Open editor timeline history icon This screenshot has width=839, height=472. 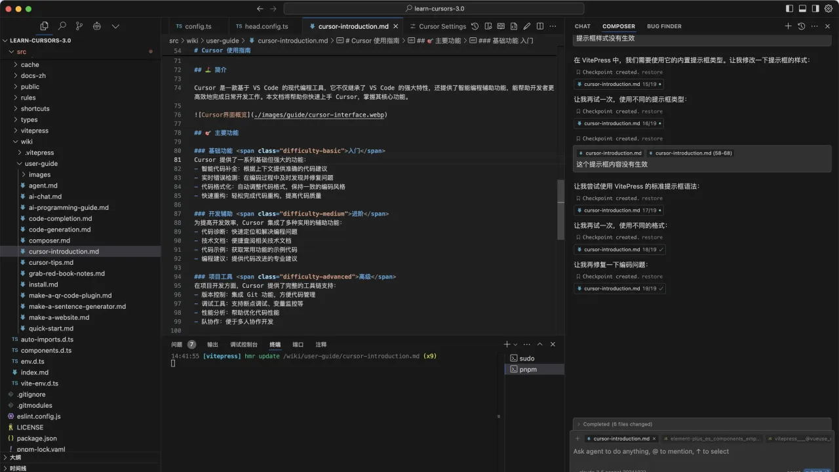pos(475,26)
